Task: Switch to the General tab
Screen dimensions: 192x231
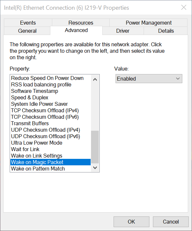Action: tap(27, 31)
